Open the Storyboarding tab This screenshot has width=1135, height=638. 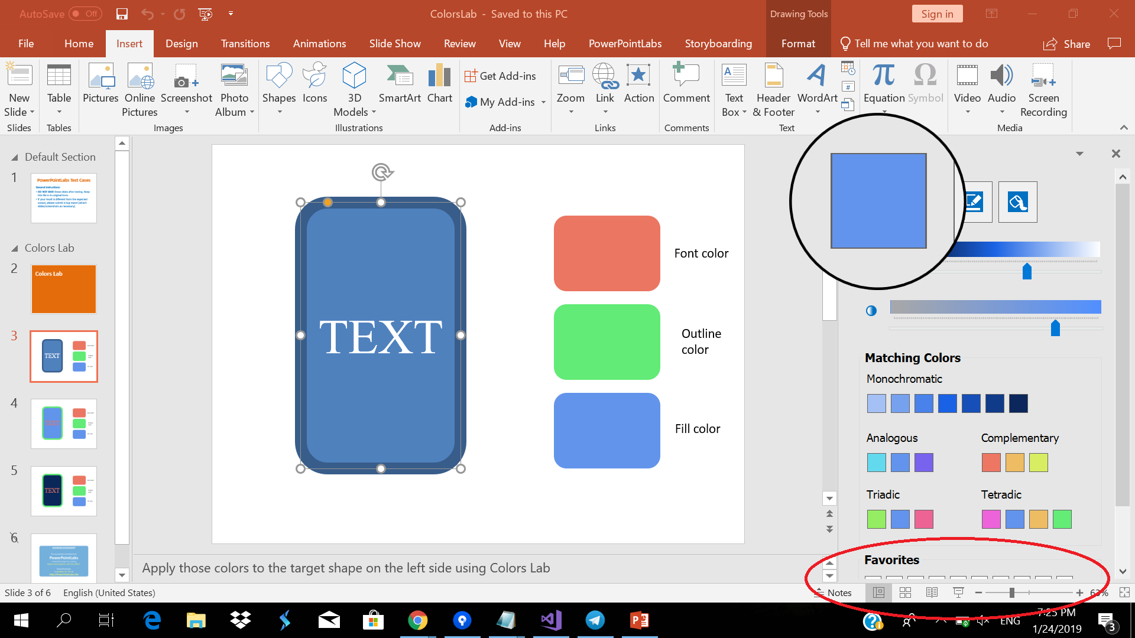[718, 43]
